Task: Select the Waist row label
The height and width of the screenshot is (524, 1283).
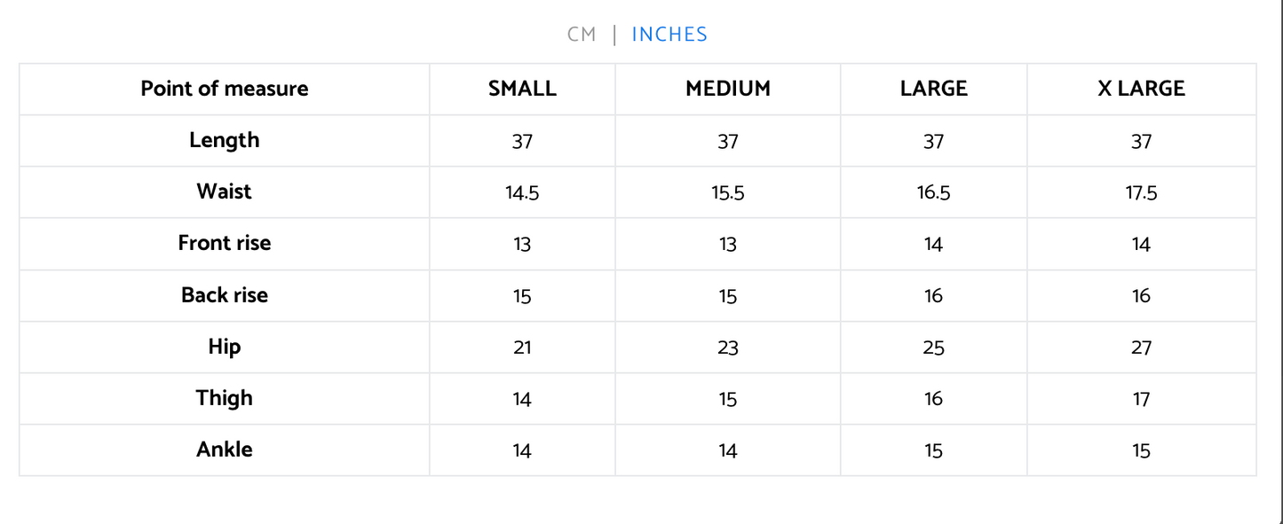Action: pyautogui.click(x=225, y=192)
